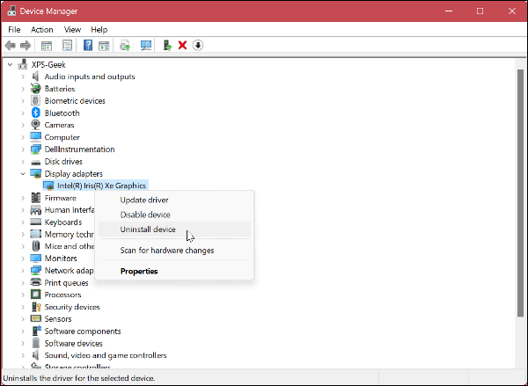Choose Scan for hardware changes in context menu
528x386 pixels.
pos(175,251)
